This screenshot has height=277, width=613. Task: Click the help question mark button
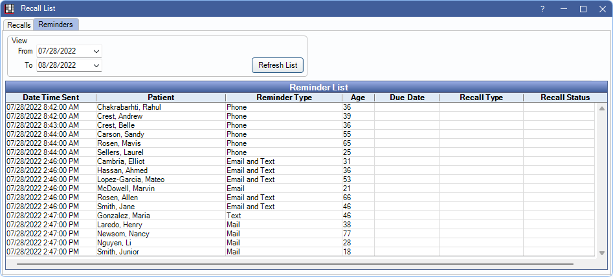click(542, 8)
